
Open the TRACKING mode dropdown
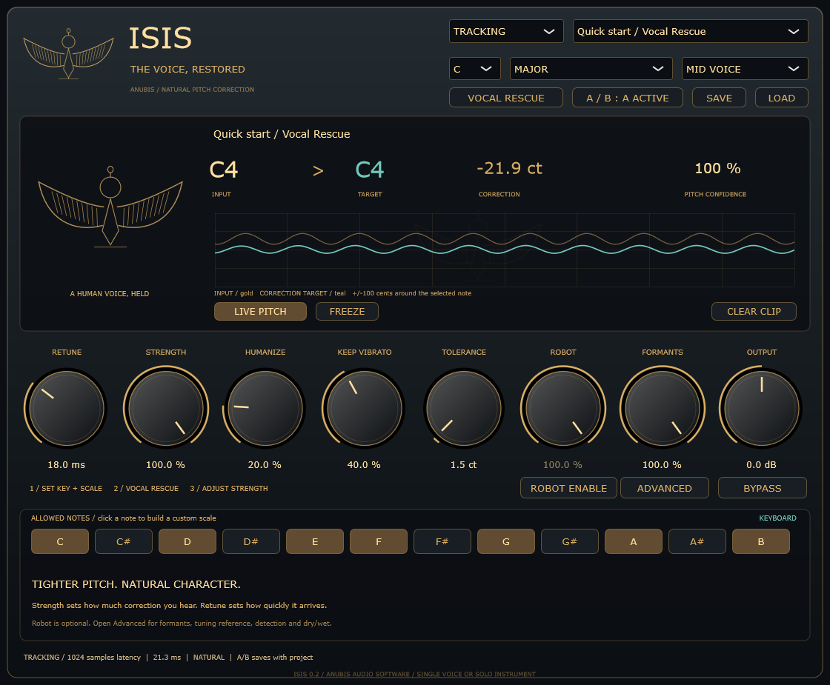click(506, 31)
